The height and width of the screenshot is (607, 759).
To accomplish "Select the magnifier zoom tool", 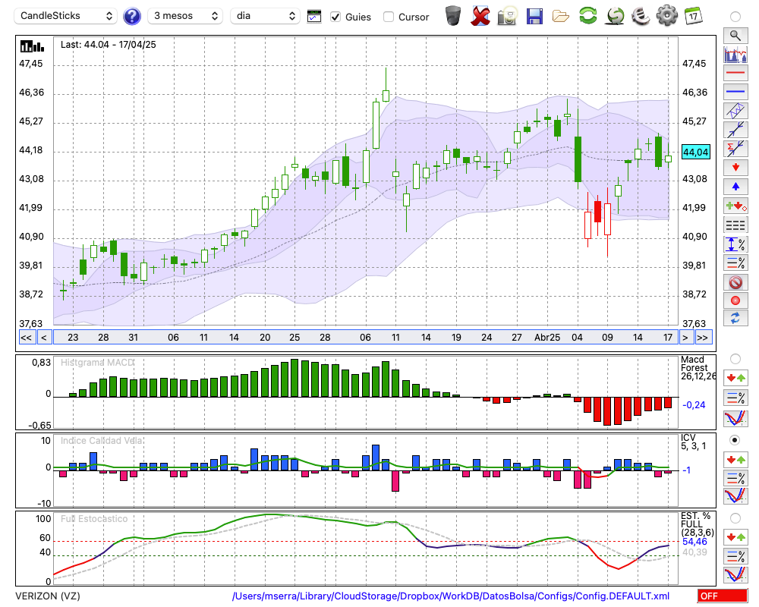I will coord(735,36).
